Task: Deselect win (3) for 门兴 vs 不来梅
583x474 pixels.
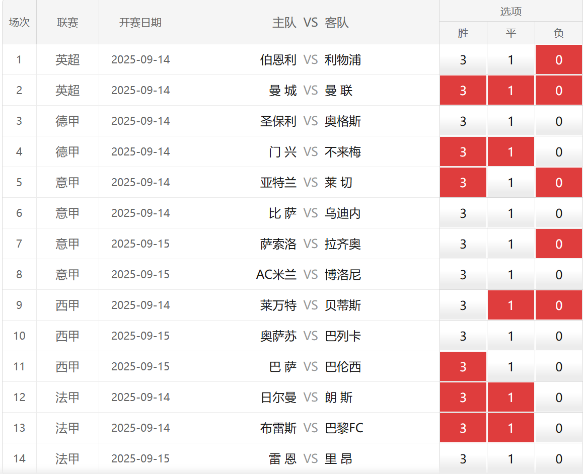Action: tap(463, 151)
